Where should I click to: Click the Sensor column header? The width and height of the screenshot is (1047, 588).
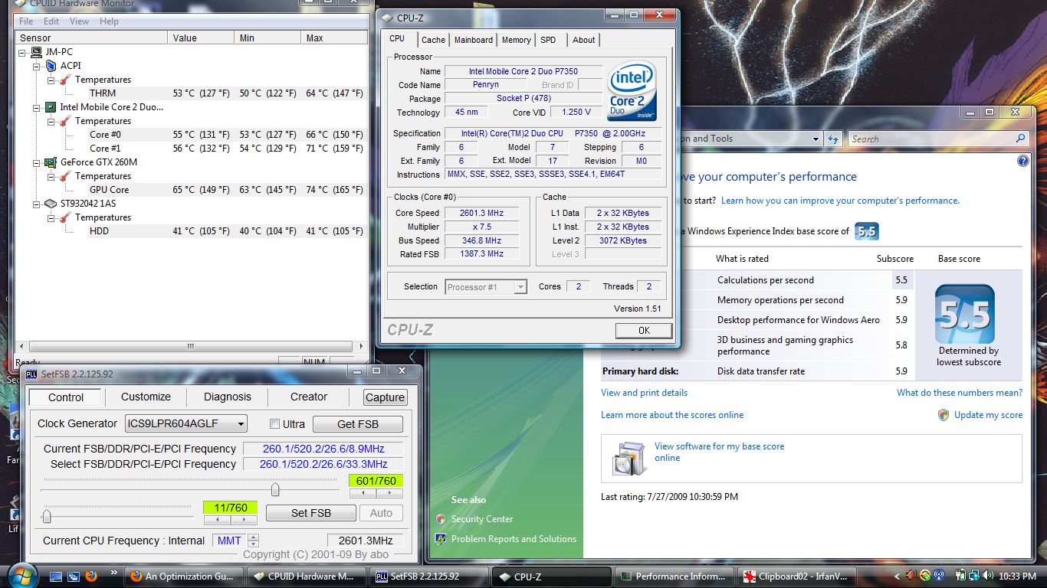(x=91, y=38)
